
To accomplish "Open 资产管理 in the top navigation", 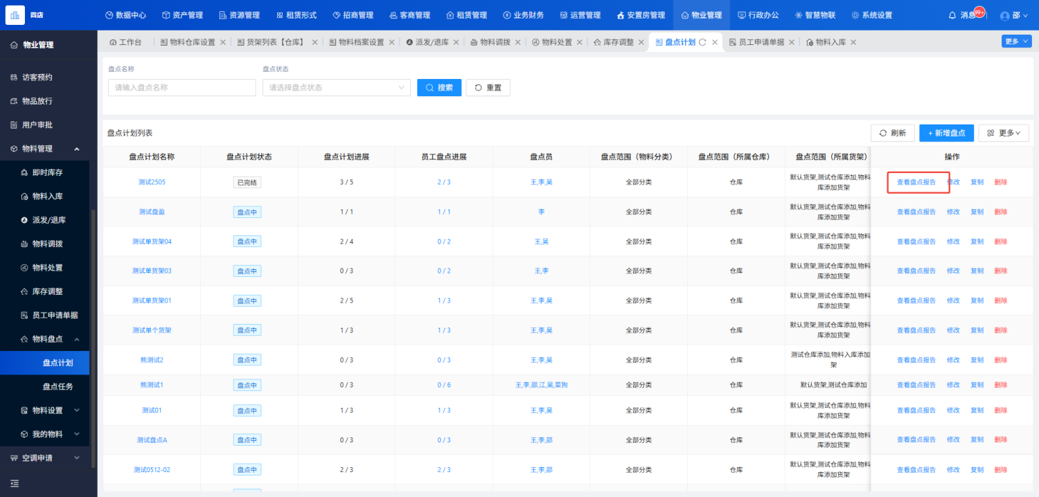I will (182, 15).
